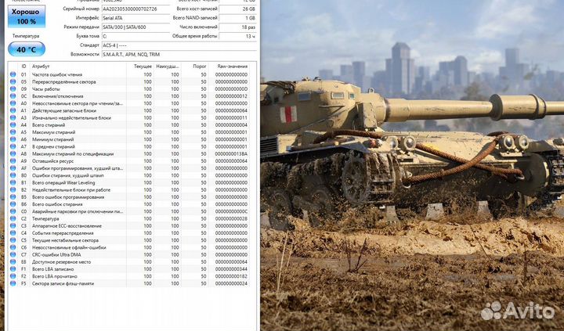Click the blue status dot for attribute 01

pos(13,74)
